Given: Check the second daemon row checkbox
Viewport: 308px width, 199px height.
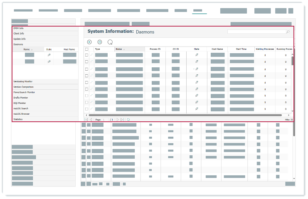Looking at the screenshot, I should coord(86,61).
